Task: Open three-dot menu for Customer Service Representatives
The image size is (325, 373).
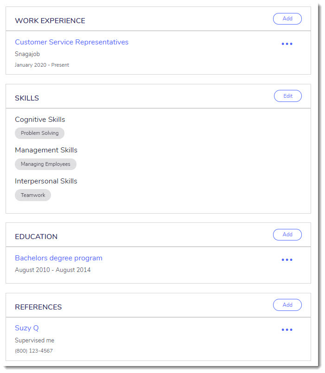Action: [x=287, y=44]
